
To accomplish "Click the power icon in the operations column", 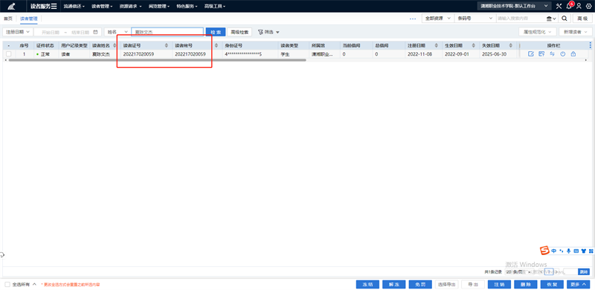I will [x=563, y=54].
